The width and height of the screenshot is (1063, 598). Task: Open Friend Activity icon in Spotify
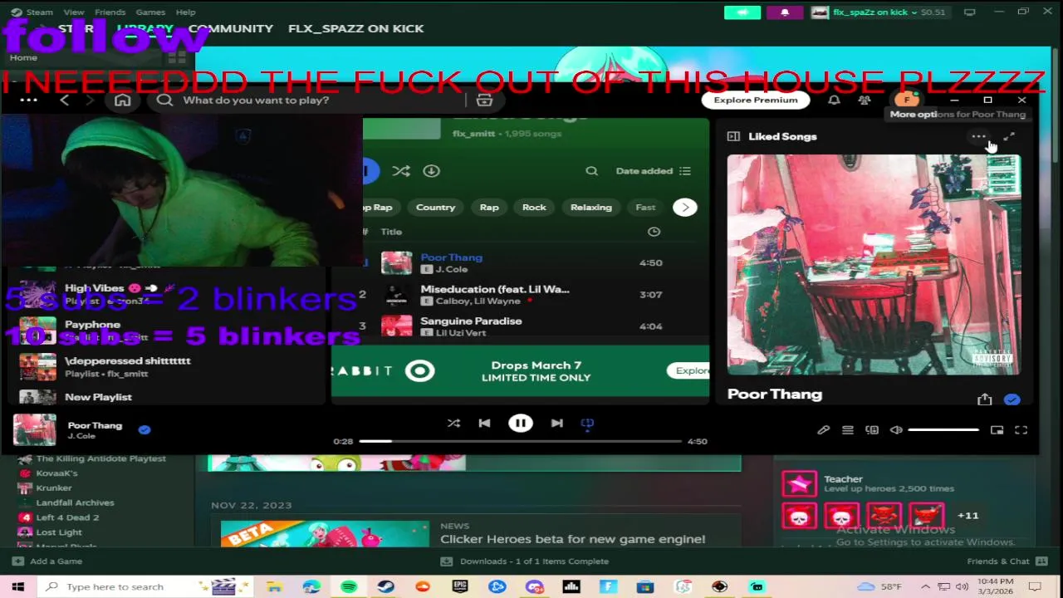click(x=865, y=100)
